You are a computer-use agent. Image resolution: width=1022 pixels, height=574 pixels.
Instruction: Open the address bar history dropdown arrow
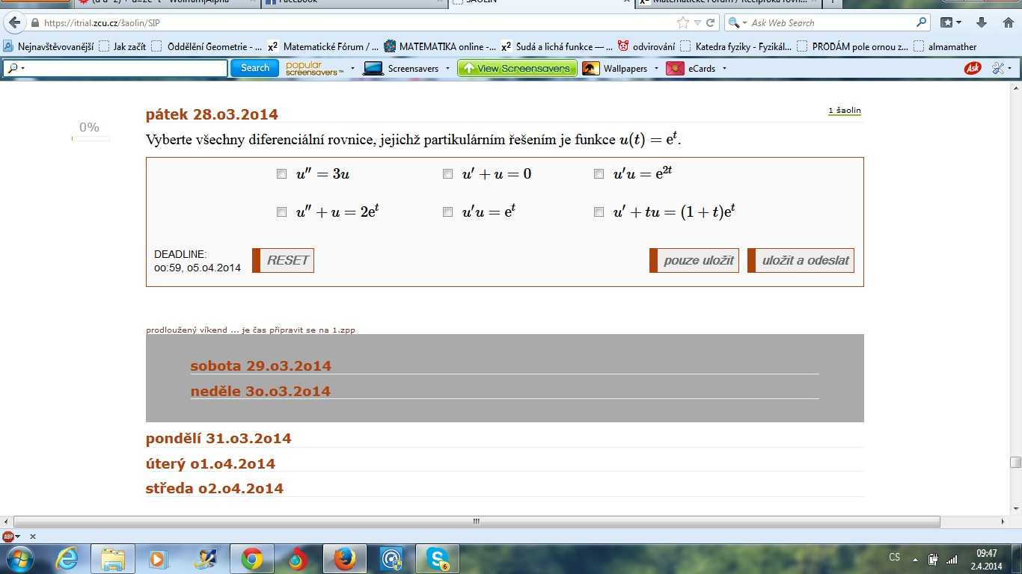(697, 23)
